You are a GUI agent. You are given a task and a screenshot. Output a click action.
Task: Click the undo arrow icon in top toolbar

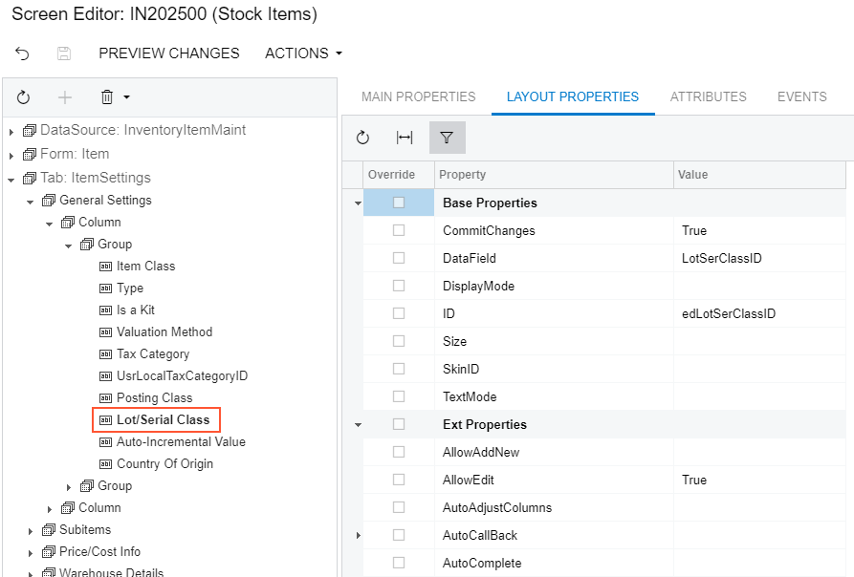[23, 53]
